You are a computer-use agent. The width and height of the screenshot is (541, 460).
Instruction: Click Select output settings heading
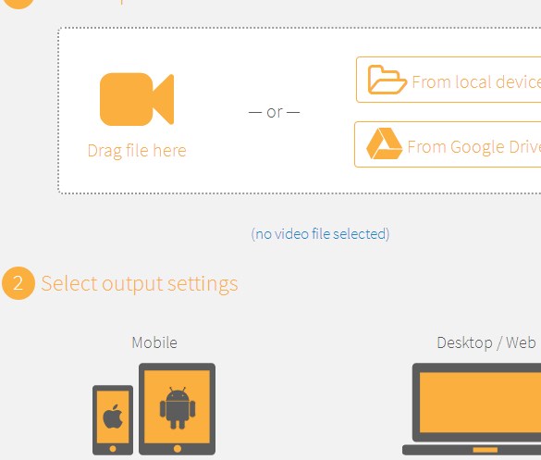click(140, 284)
